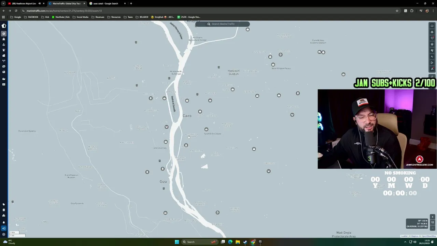437x246 pixels.
Task: Reload the MarineTraffic page
Action: click(x=16, y=11)
